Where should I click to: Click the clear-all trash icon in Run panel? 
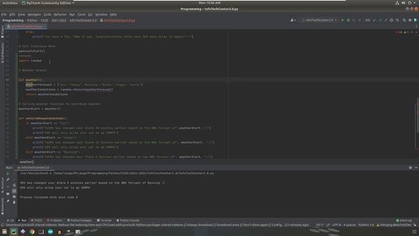click(x=14, y=203)
